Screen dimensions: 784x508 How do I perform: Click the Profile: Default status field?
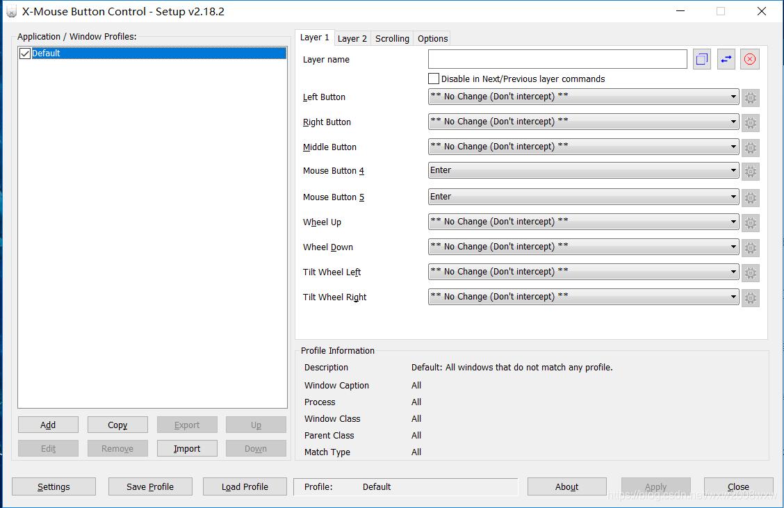click(x=405, y=486)
